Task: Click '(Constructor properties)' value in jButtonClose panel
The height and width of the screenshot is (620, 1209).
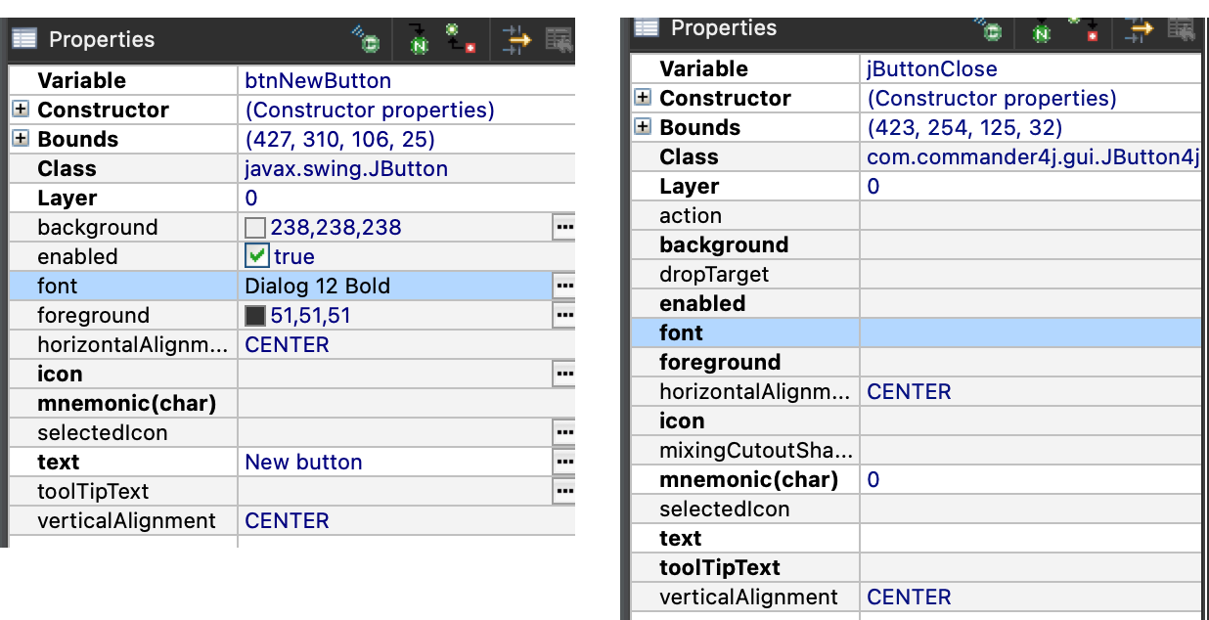Action: point(992,98)
